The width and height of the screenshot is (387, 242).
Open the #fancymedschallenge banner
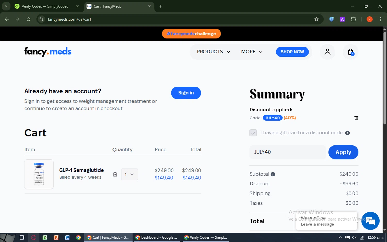pyautogui.click(x=191, y=34)
